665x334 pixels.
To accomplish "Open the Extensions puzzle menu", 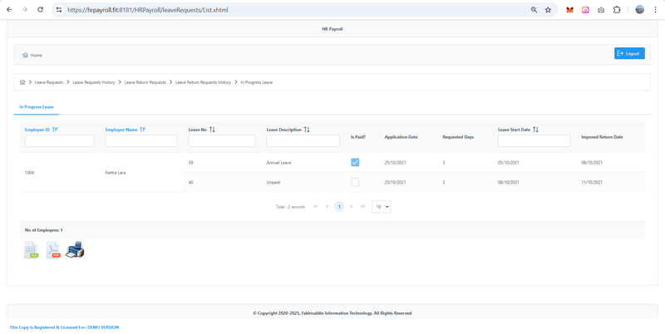I will tap(617, 10).
